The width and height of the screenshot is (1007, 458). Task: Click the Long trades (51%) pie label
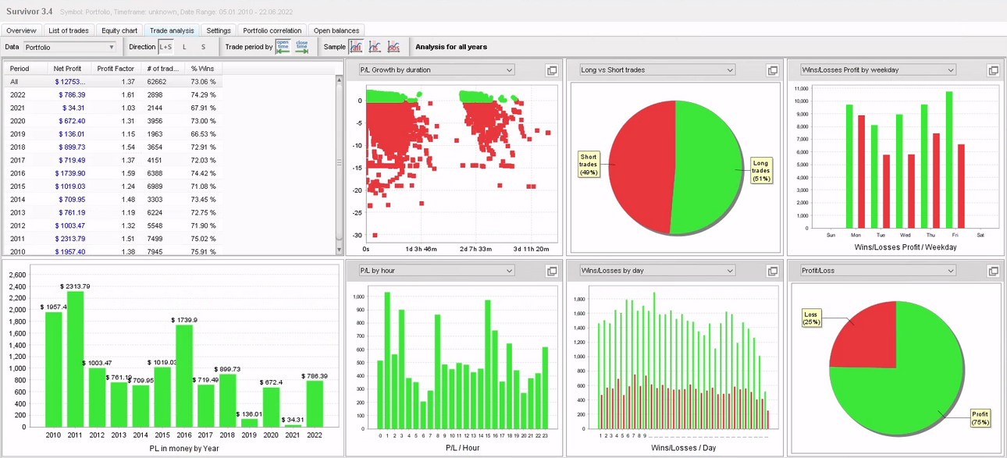pos(761,171)
